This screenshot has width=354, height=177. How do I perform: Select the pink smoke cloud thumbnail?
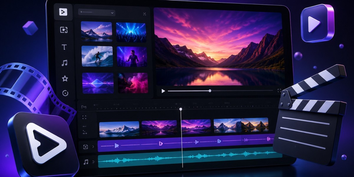(132, 83)
